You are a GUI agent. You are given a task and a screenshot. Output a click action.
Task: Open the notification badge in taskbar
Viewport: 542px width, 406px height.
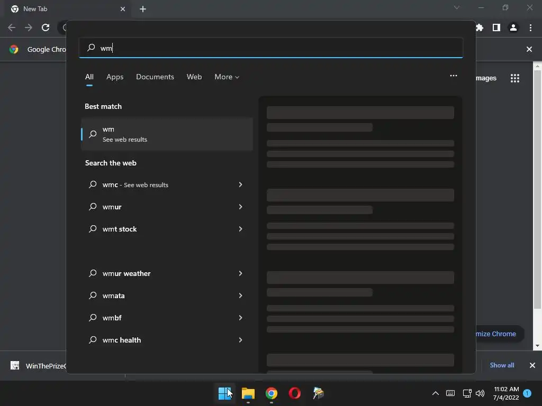(x=527, y=393)
